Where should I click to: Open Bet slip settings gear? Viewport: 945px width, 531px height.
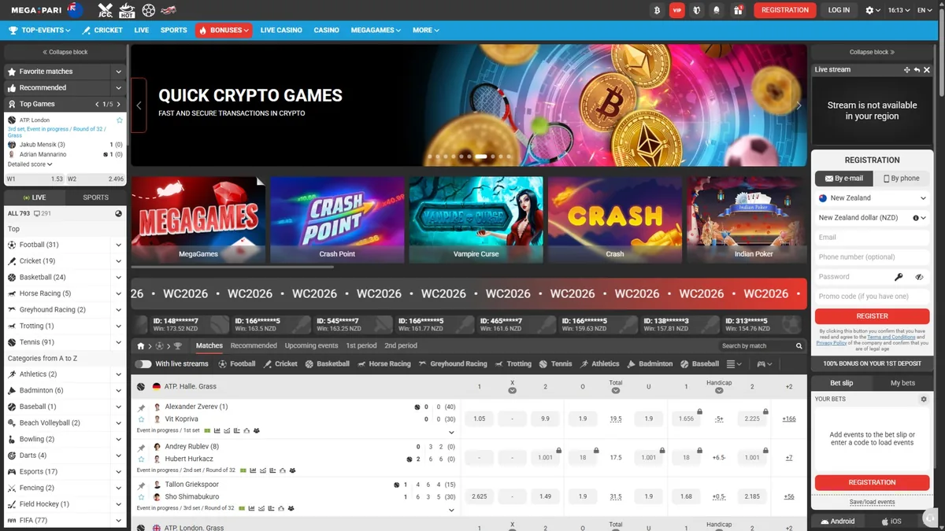tap(924, 399)
